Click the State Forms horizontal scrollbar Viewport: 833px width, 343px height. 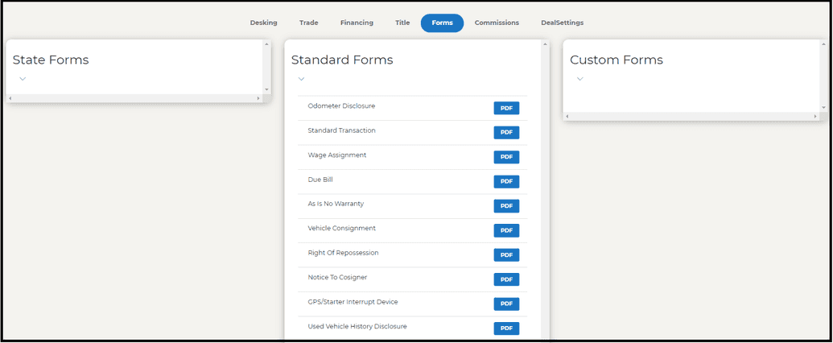134,98
